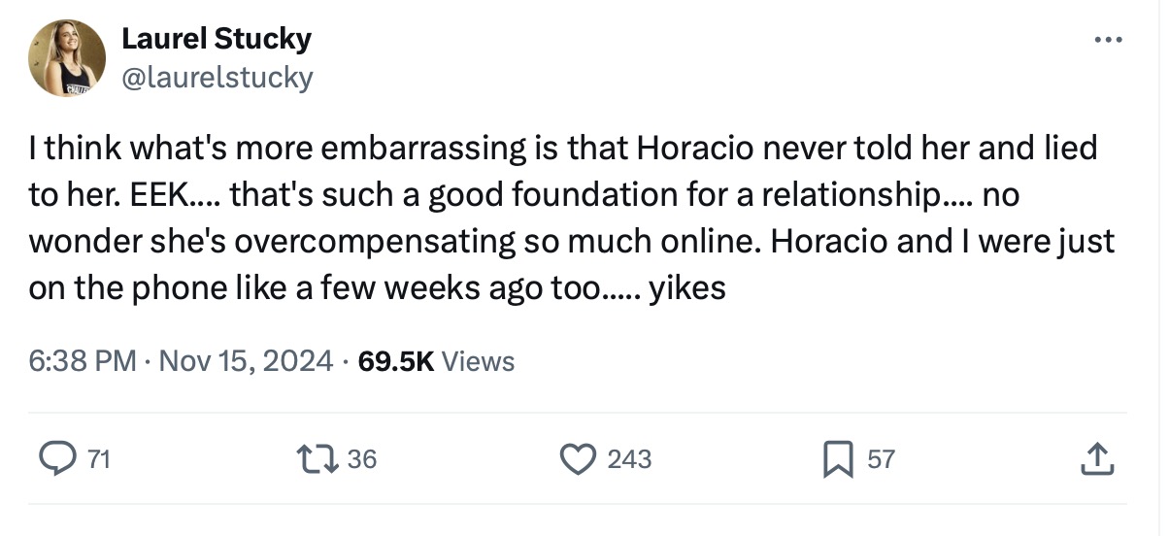Open the @laurelstucky handle link
Screen dimensions: 1169x536
coord(217,77)
